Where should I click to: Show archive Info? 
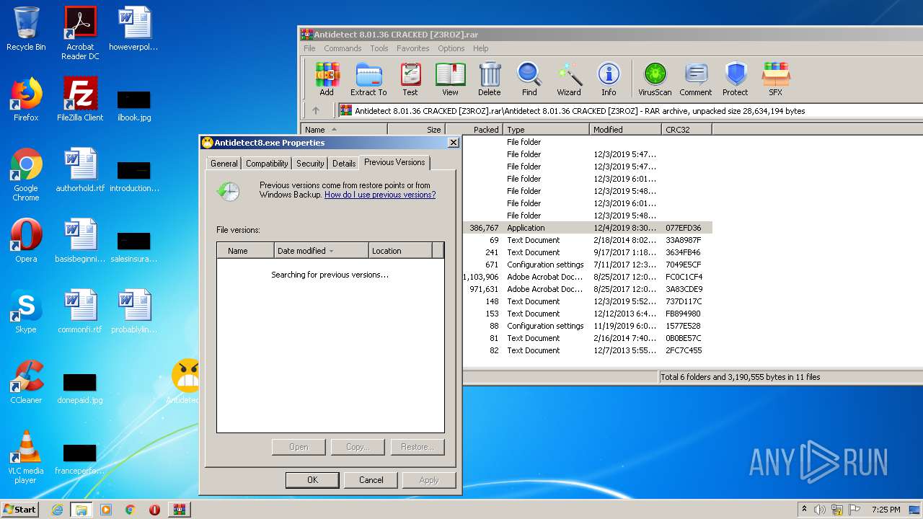pyautogui.click(x=609, y=79)
